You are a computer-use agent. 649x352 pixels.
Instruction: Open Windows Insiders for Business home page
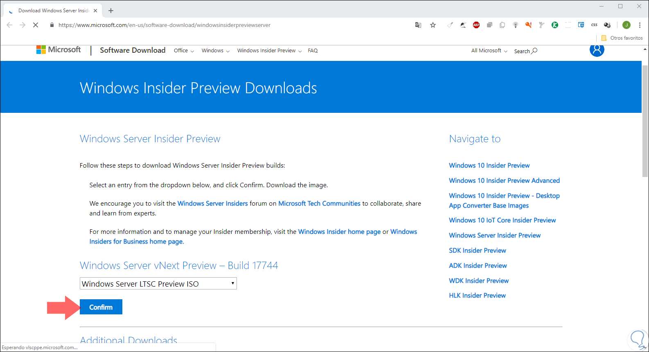pos(253,237)
